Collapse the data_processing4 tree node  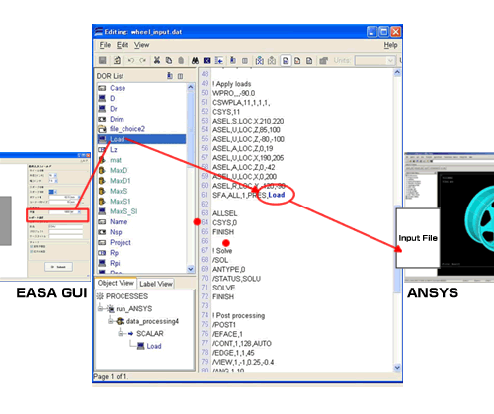pyautogui.click(x=111, y=321)
